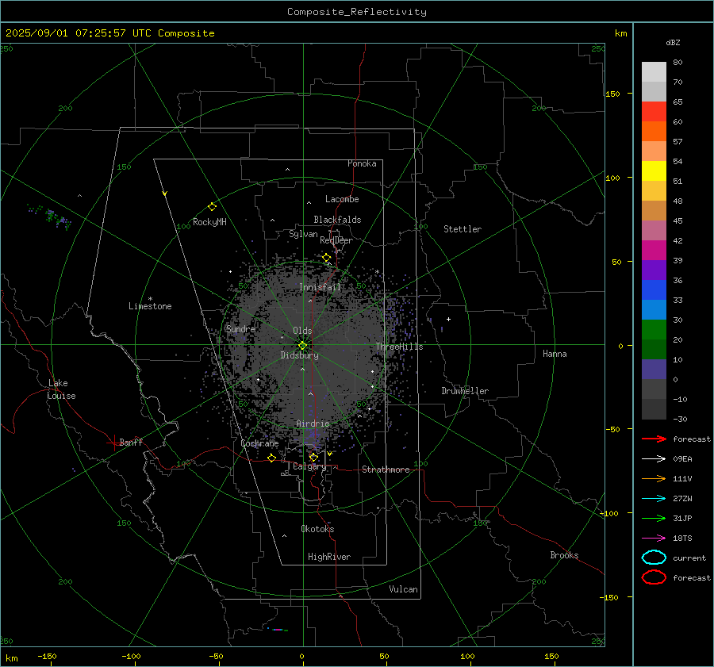The width and height of the screenshot is (714, 667).
Task: Select the dark orange swatch between 60 and 57
Action: coord(654,132)
